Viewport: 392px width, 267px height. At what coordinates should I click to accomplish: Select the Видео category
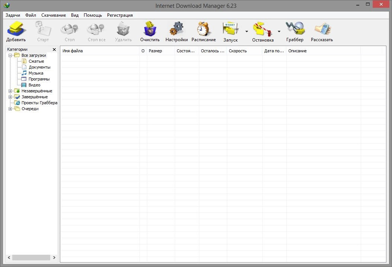coord(34,85)
